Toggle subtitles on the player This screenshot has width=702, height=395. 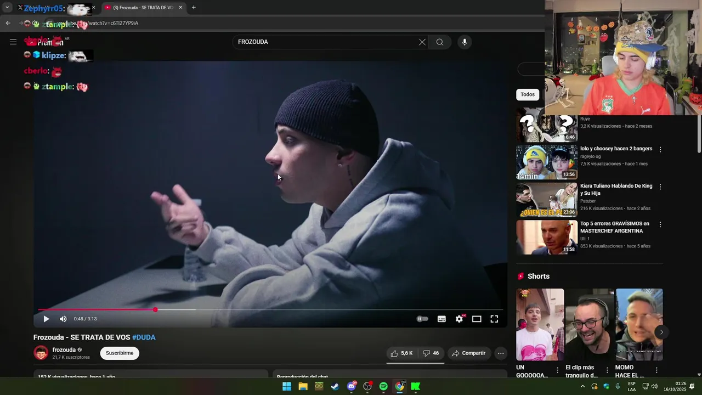click(x=441, y=319)
